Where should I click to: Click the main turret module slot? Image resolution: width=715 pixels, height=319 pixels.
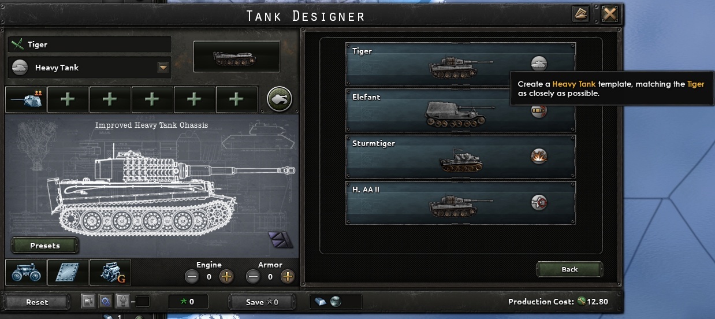[x=26, y=99]
